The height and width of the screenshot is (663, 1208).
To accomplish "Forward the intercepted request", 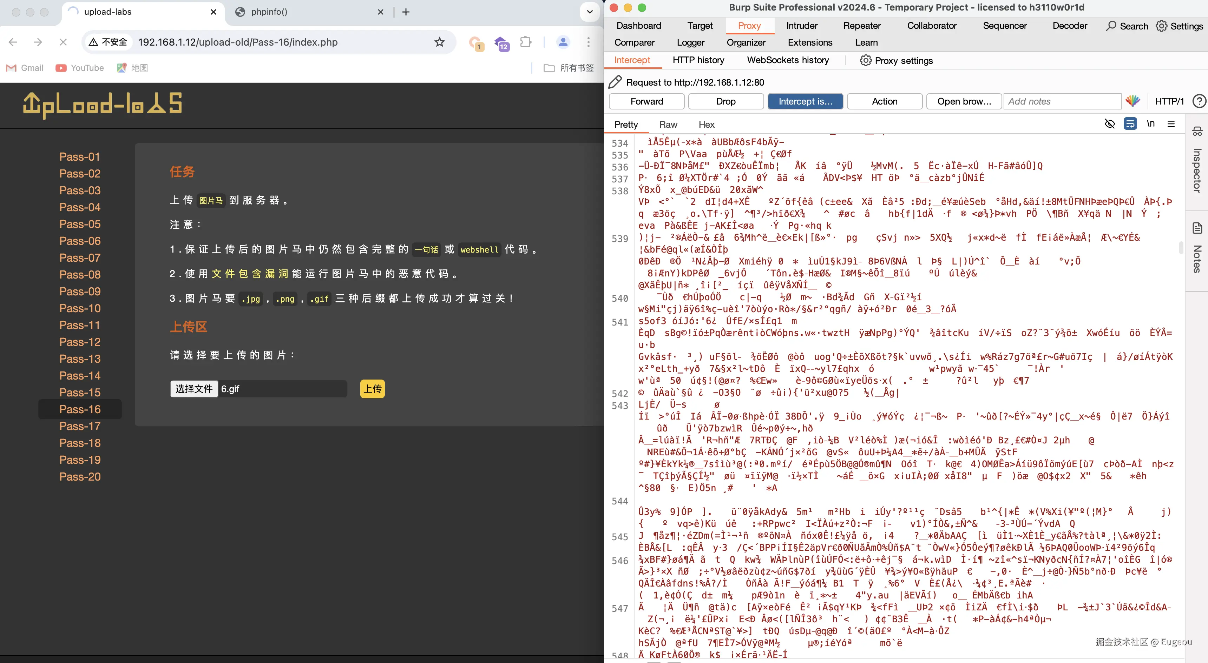I will [x=646, y=101].
